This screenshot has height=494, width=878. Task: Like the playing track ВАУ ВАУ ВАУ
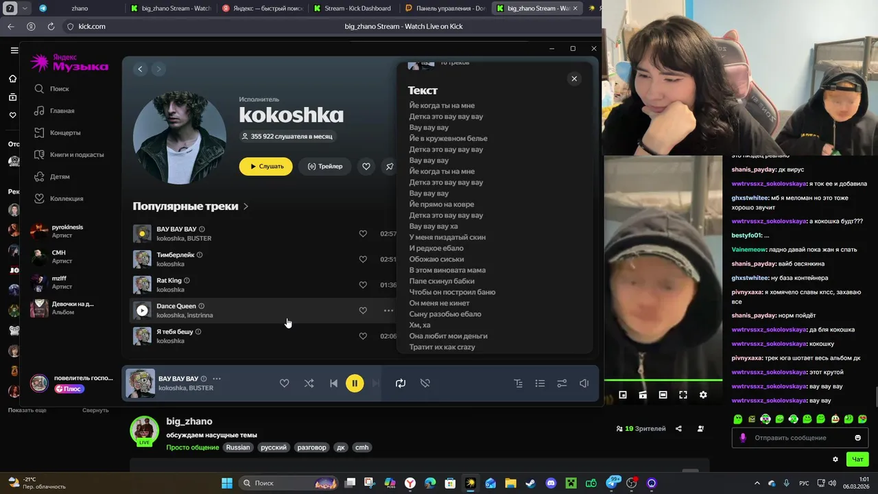click(x=284, y=384)
